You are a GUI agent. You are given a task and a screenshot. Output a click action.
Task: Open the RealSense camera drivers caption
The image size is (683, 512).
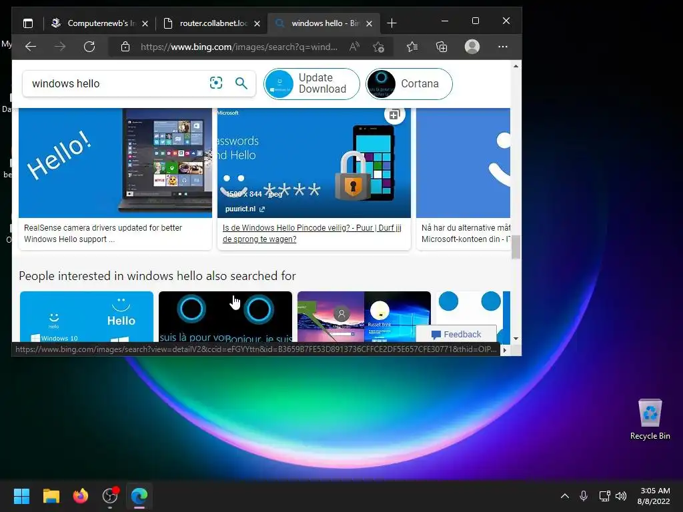pos(103,233)
